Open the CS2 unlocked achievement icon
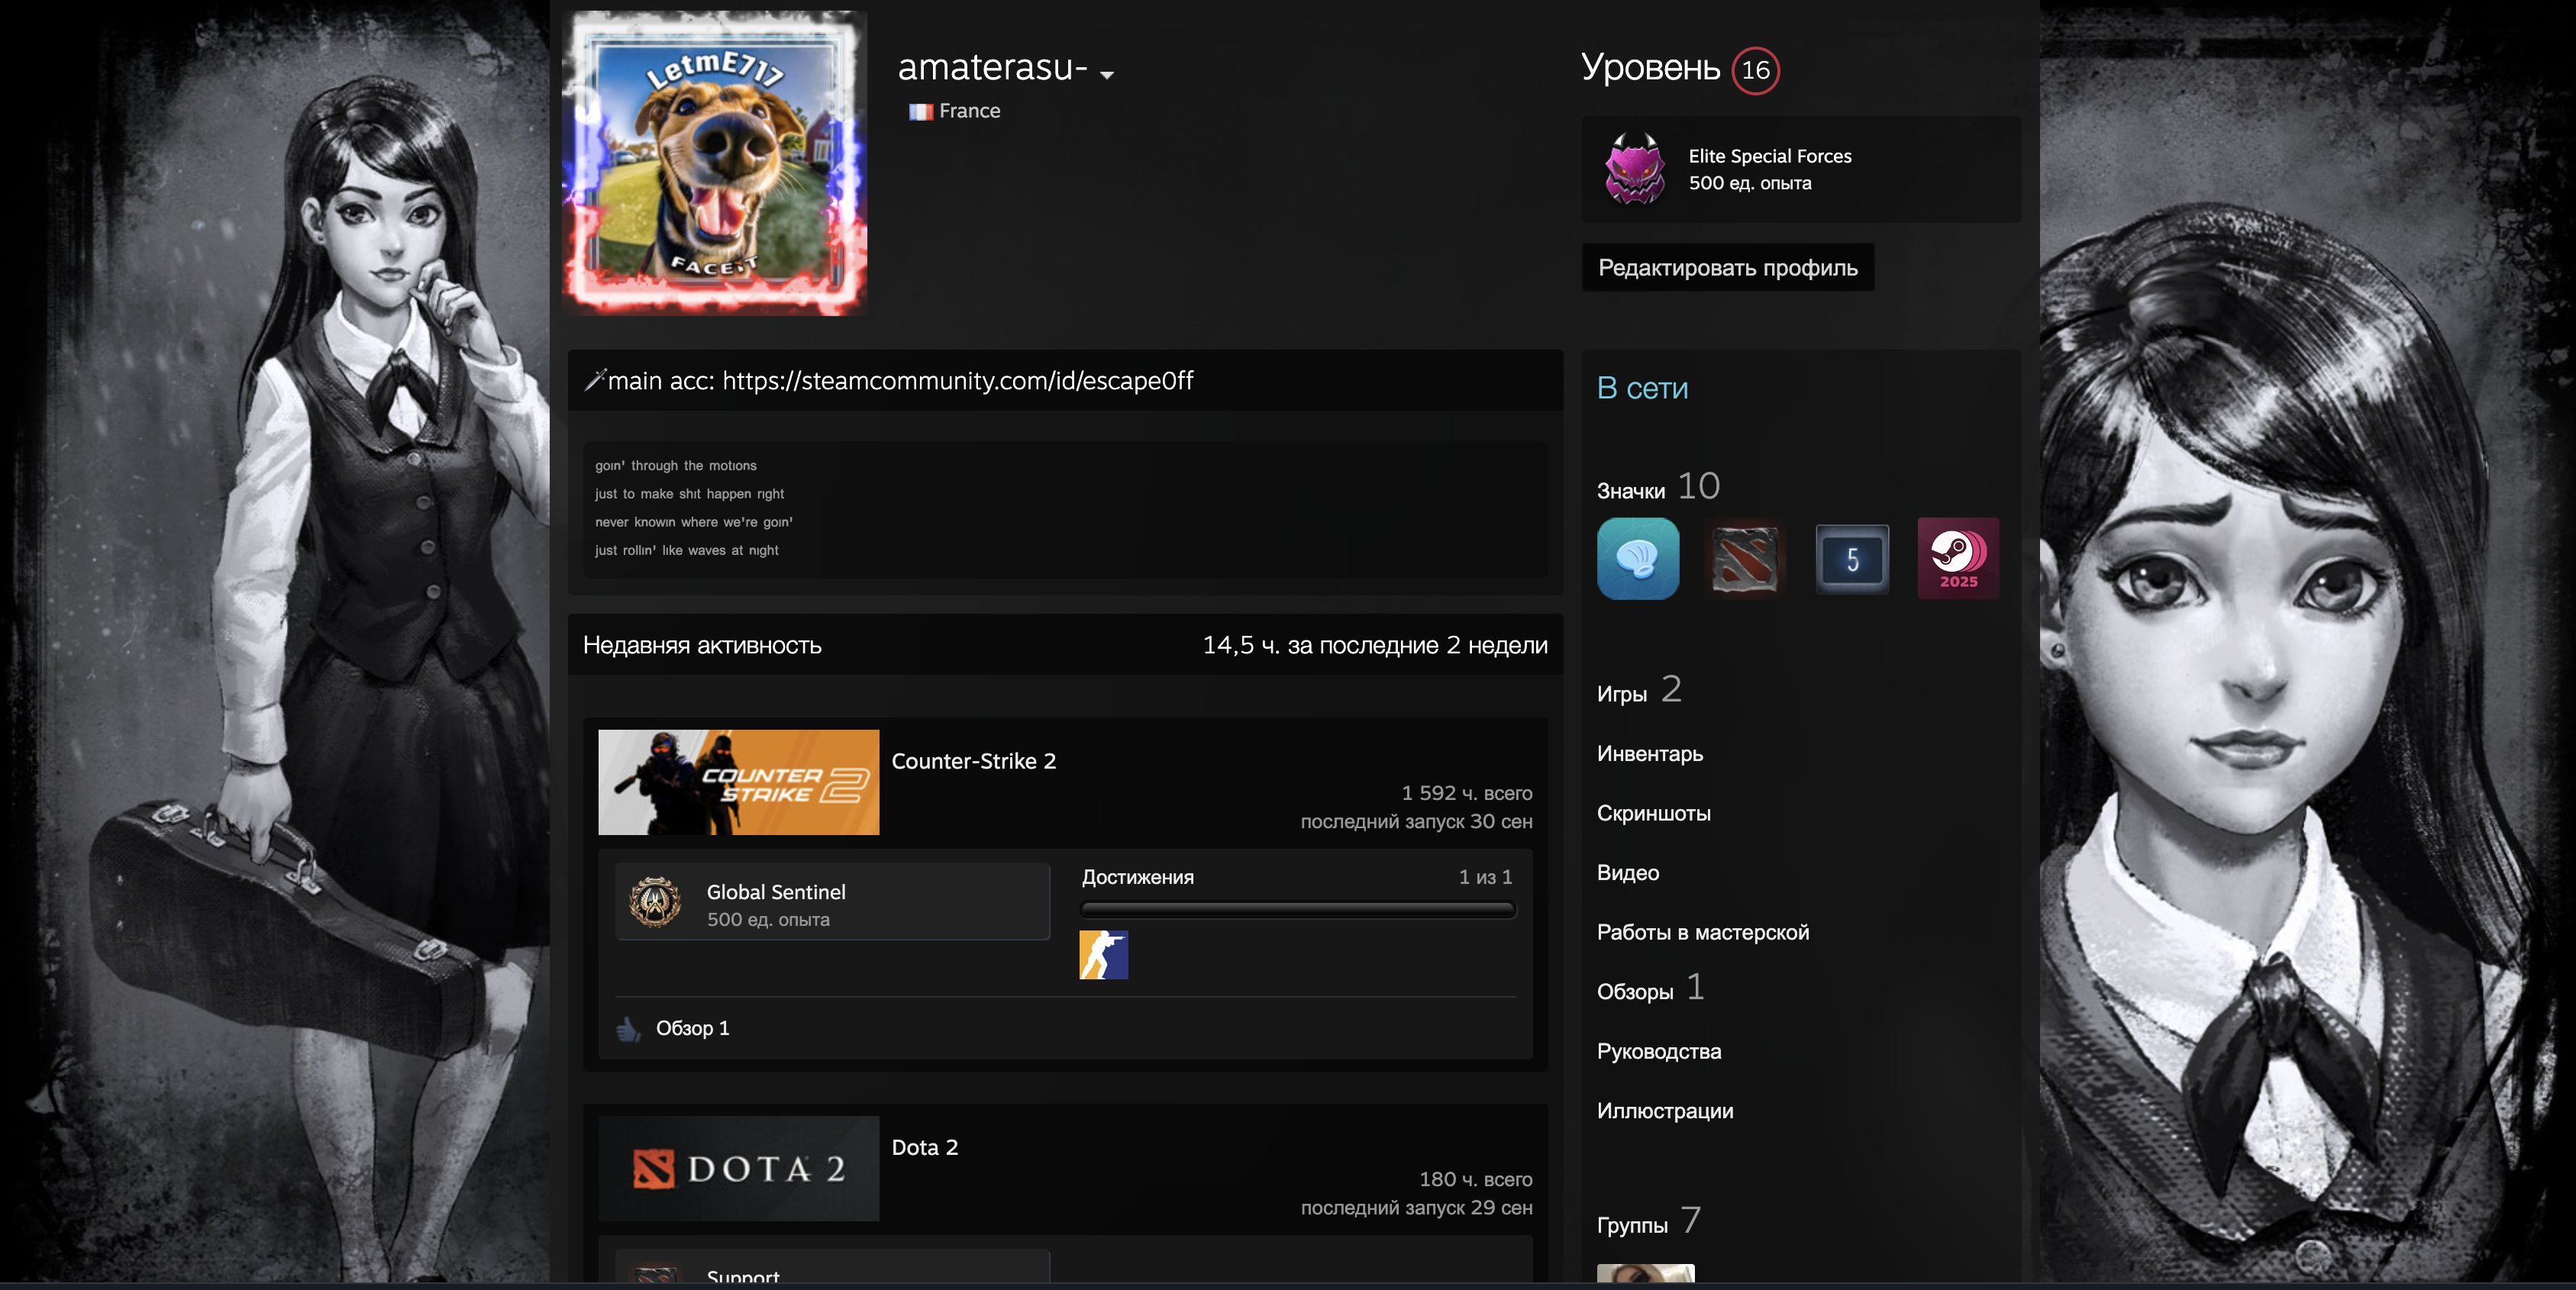The height and width of the screenshot is (1290, 2576). pyautogui.click(x=1103, y=955)
